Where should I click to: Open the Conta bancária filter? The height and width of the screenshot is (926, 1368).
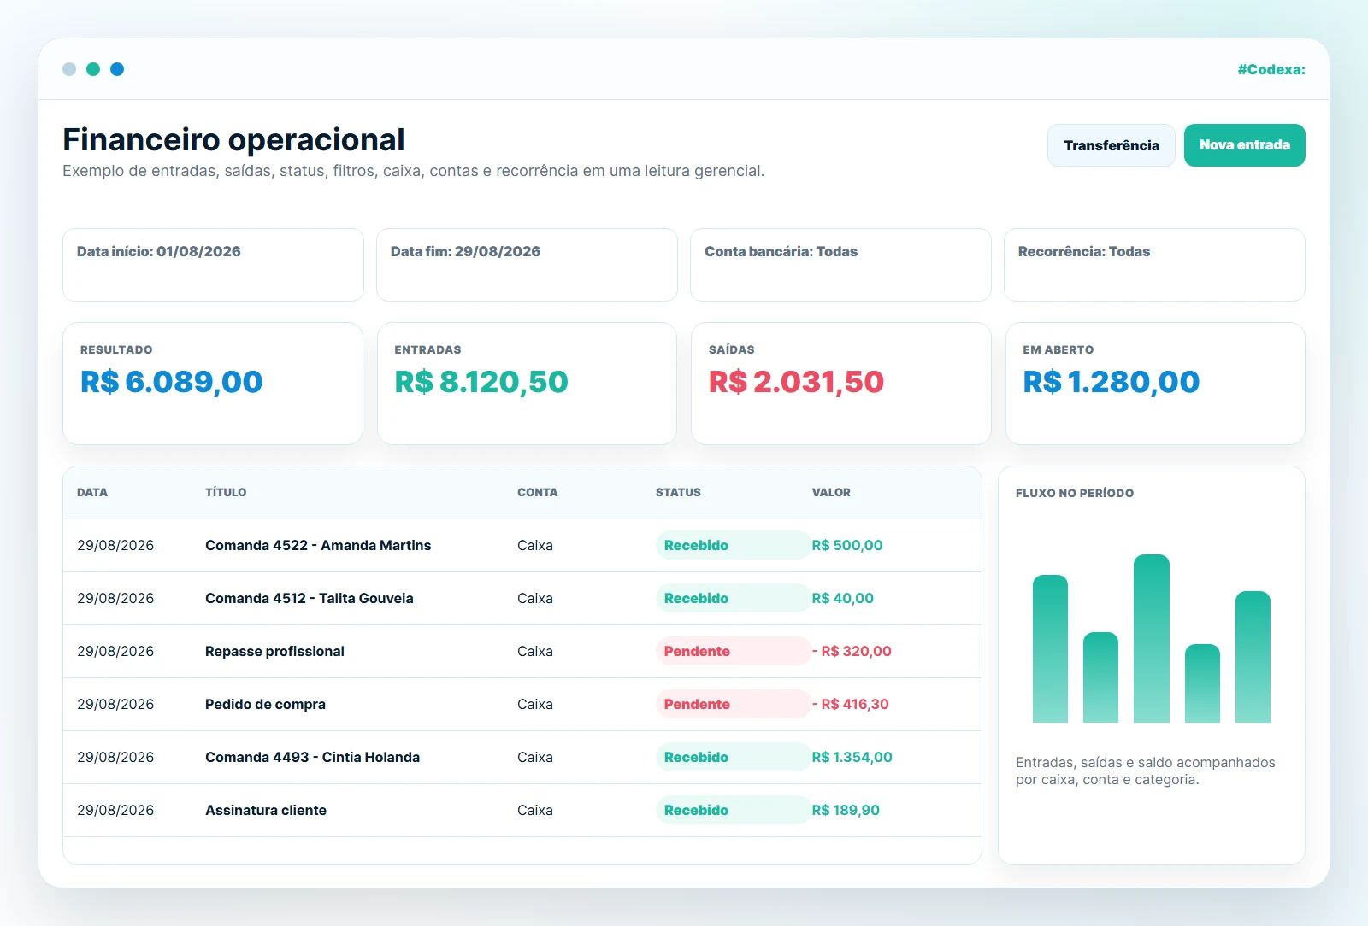click(x=840, y=265)
